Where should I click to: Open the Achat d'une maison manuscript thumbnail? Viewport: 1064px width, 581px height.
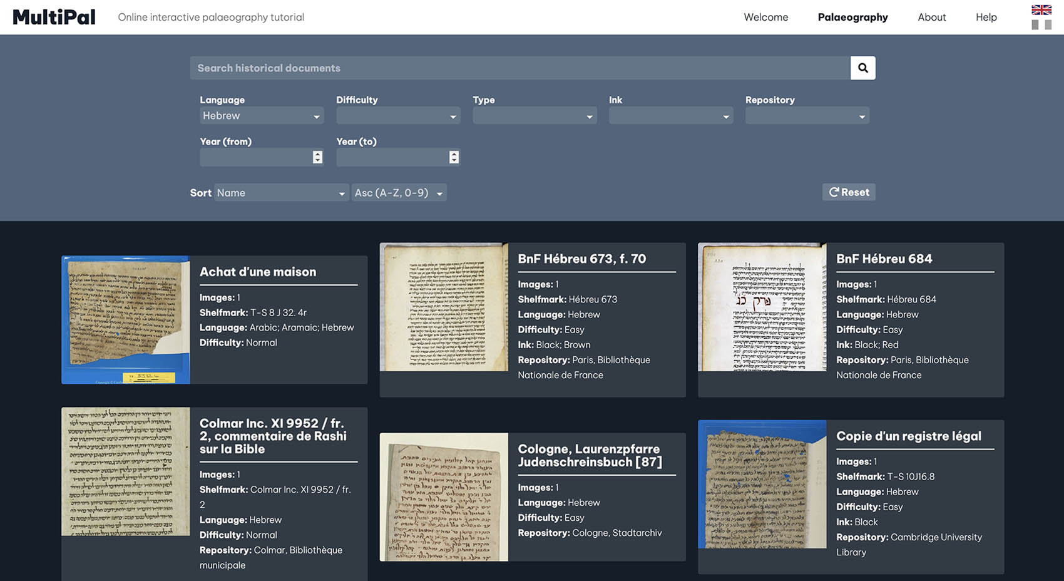click(125, 319)
